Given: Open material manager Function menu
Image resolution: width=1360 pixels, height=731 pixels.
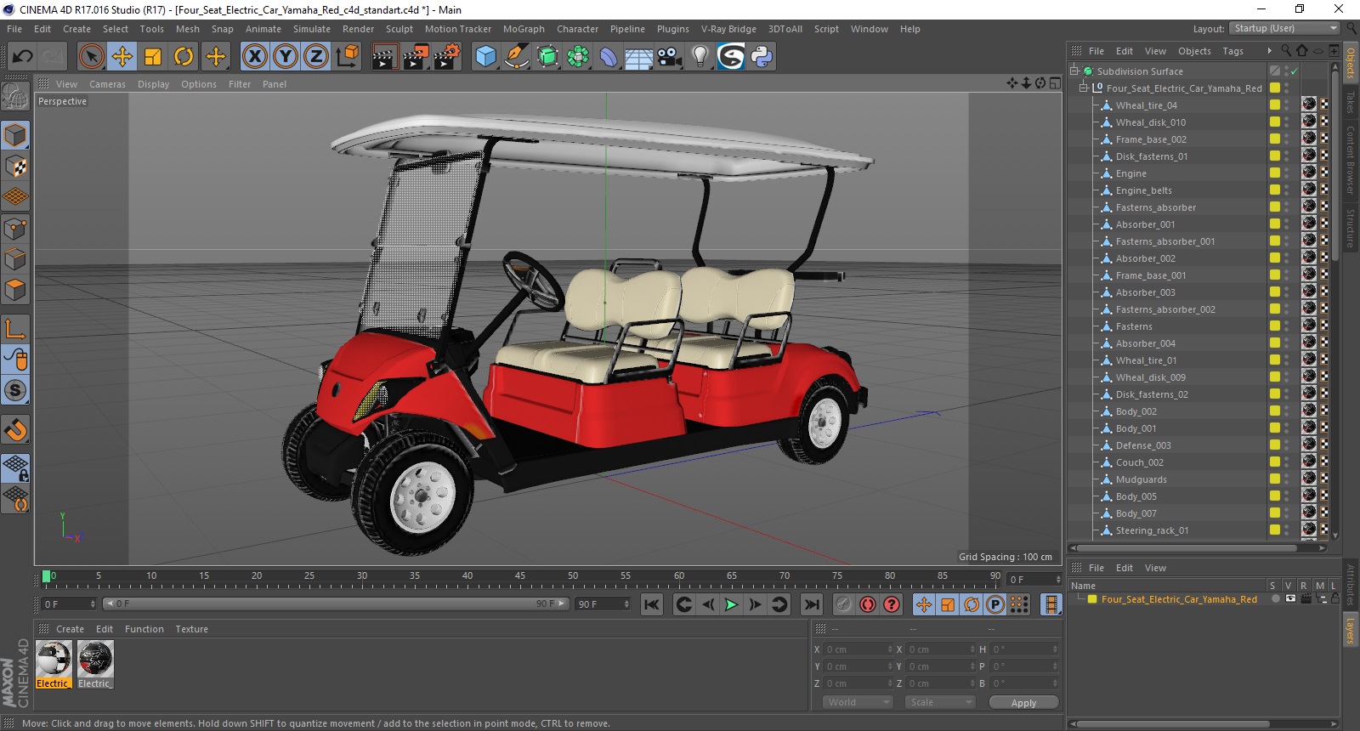Looking at the screenshot, I should (144, 629).
